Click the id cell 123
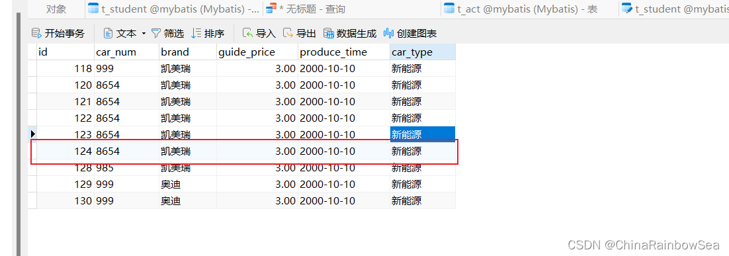 coord(65,134)
